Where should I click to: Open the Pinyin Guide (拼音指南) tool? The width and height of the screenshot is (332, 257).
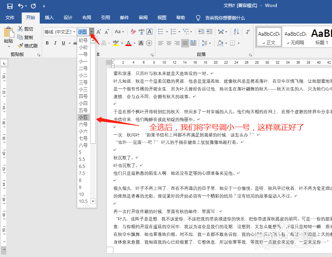pos(141,32)
